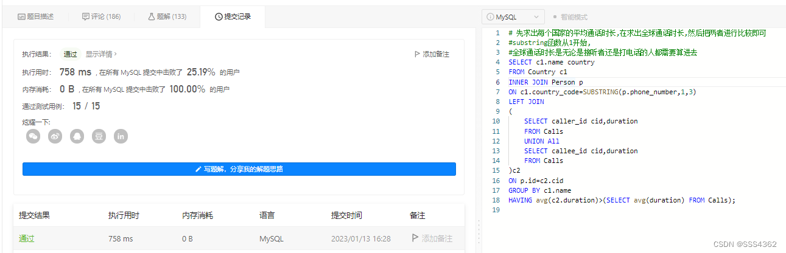This screenshot has height=253, width=786.
Task: Click the 执行用时 column header
Action: coord(124,215)
